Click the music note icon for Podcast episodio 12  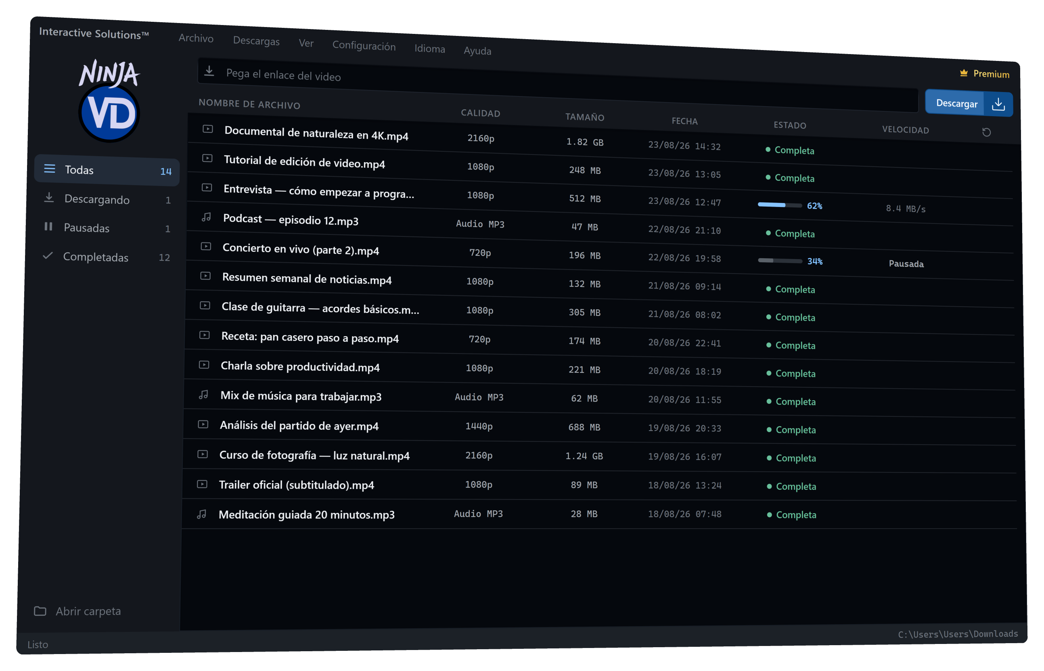pos(207,217)
